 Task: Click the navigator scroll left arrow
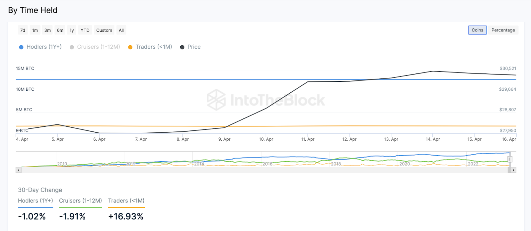point(19,170)
